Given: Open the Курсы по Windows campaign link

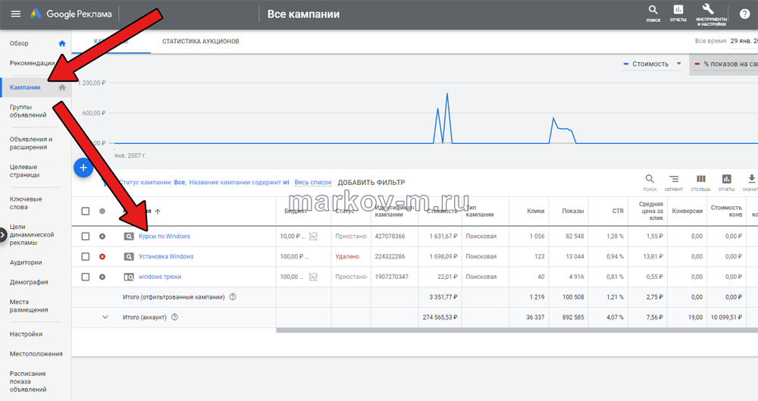Looking at the screenshot, I should (x=164, y=237).
